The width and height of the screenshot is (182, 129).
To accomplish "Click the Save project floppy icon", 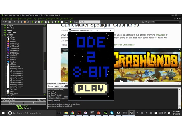I will coord(10,22).
